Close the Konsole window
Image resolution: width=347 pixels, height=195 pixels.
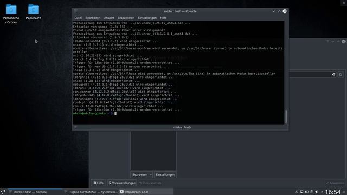pos(285,11)
